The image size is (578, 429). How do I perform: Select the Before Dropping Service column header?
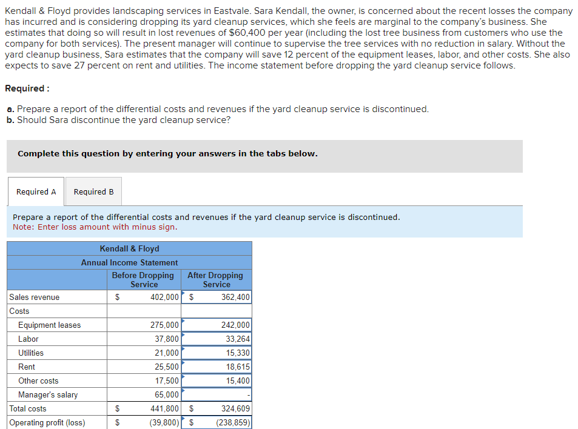click(143, 280)
